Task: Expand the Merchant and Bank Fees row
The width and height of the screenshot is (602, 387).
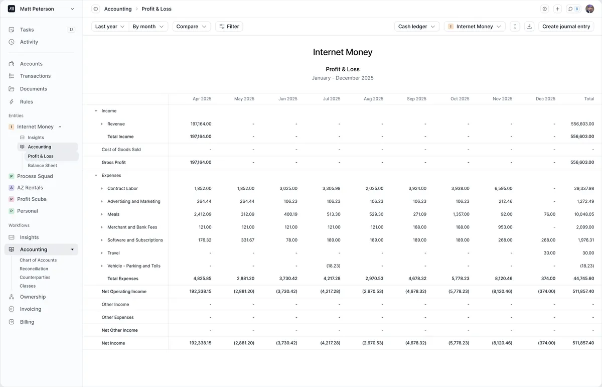Action: tap(102, 227)
